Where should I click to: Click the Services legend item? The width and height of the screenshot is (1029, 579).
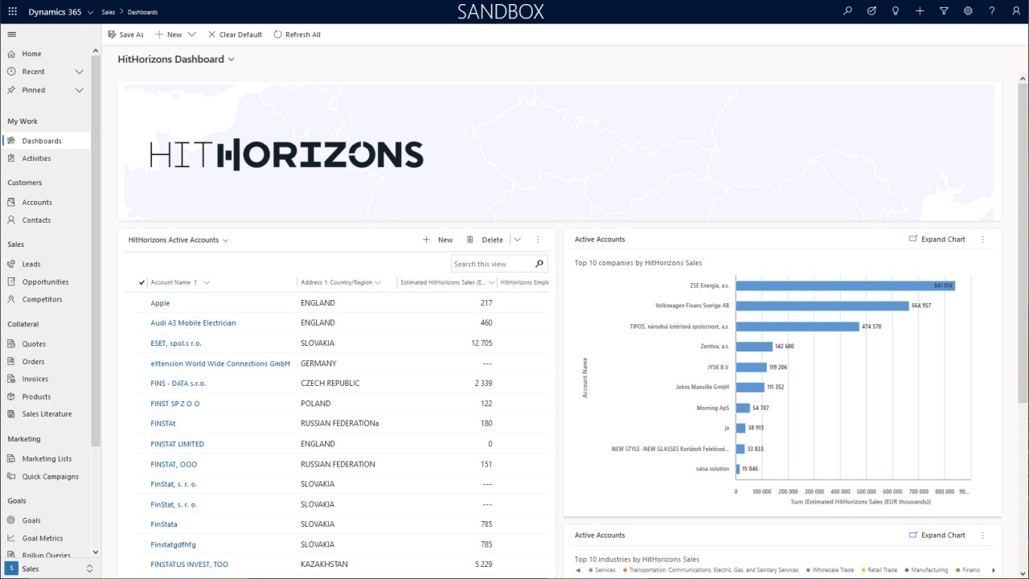coord(601,570)
